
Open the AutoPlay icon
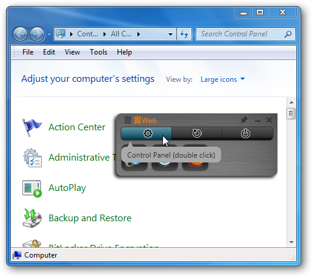32,189
